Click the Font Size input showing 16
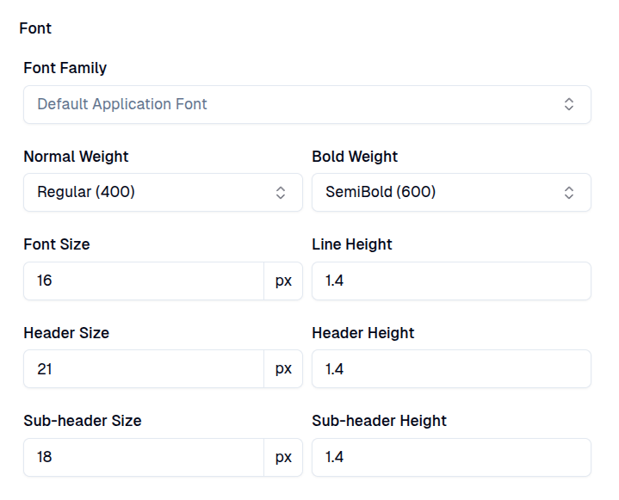 [143, 281]
